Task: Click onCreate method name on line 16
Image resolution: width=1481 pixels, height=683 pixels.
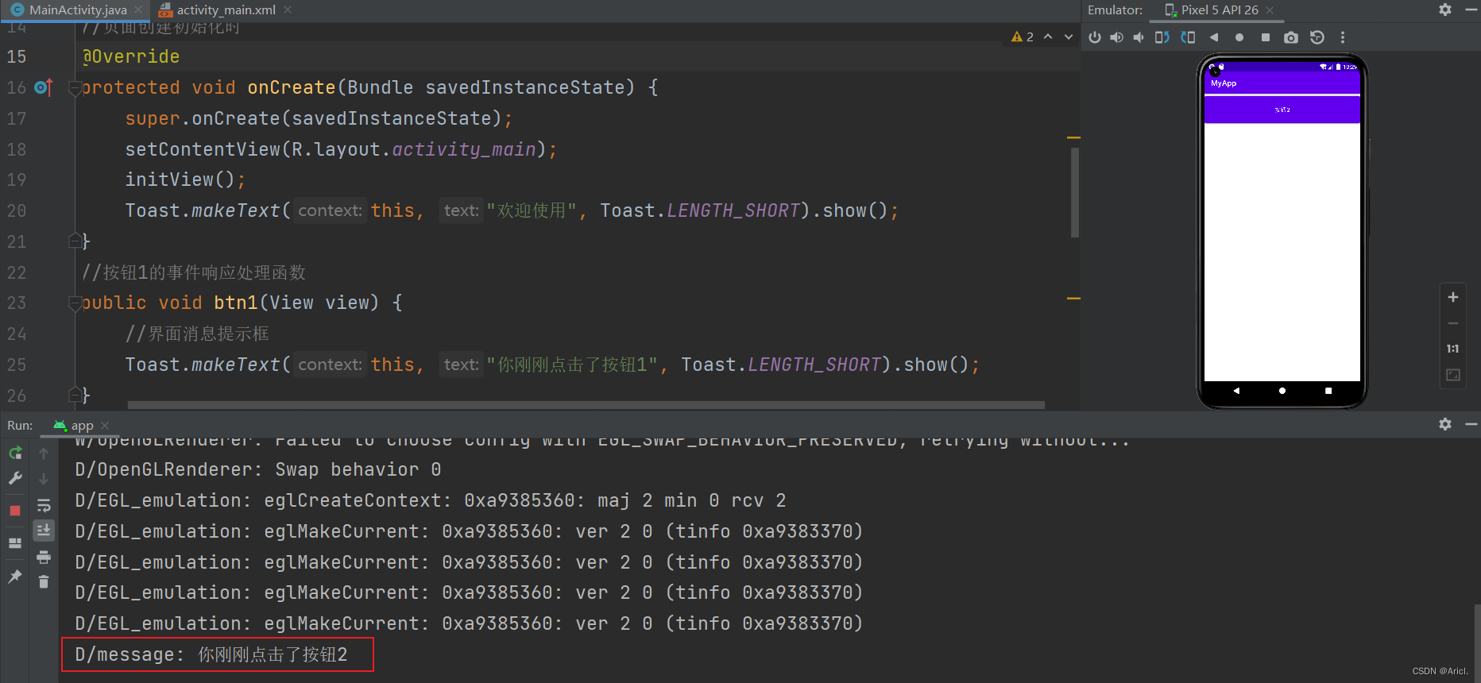Action: [x=292, y=87]
